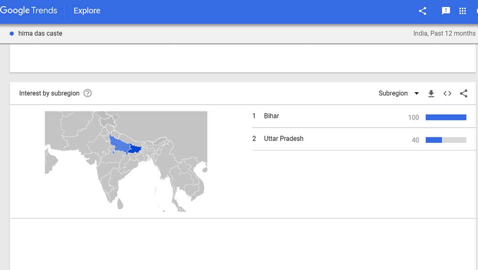Download the subregion data as CSV

pos(431,93)
